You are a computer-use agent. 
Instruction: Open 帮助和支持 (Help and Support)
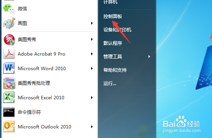(115, 70)
